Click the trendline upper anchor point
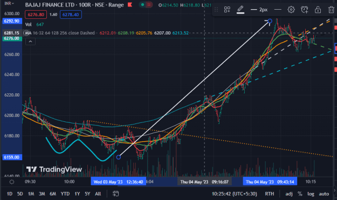This screenshot has height=200, width=337. coord(270,21)
